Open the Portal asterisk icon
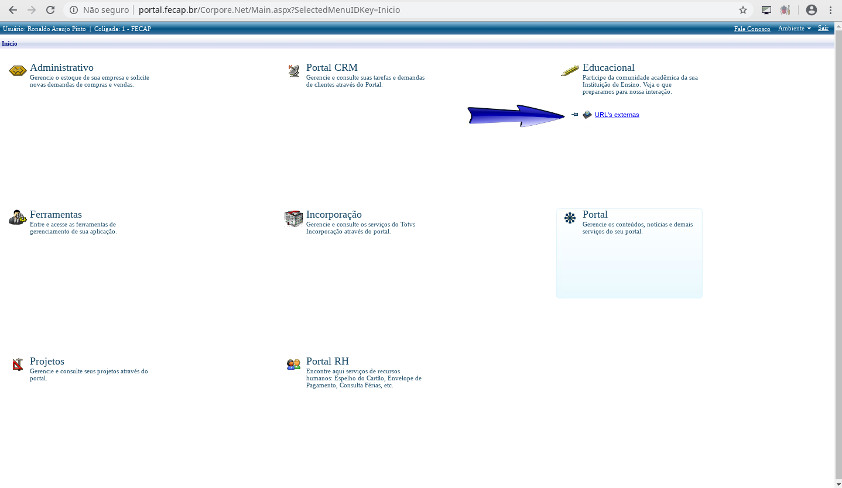Screen dimensions: 842x488 [570, 218]
